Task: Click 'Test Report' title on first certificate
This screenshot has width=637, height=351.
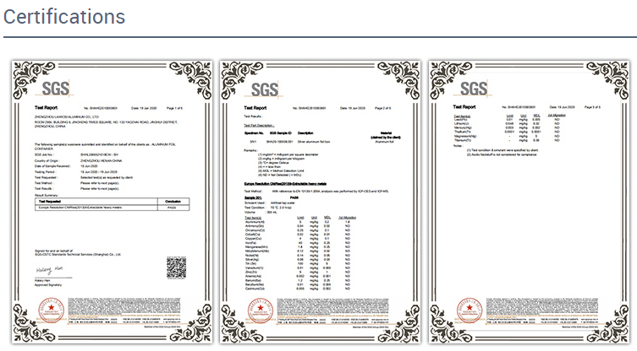Action: [46, 108]
